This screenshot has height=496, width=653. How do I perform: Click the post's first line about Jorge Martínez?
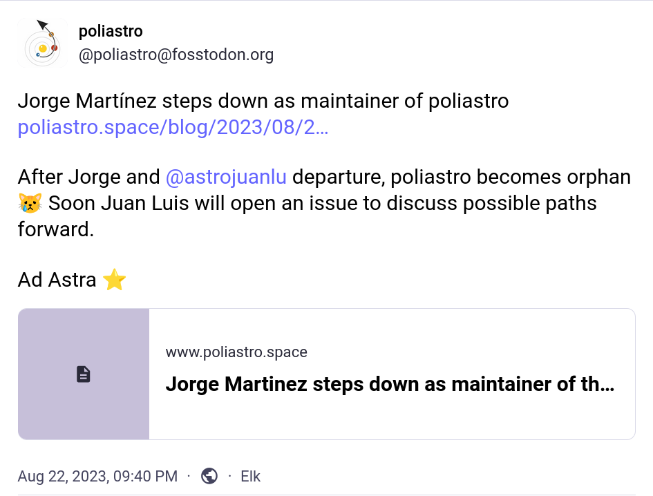tap(263, 102)
